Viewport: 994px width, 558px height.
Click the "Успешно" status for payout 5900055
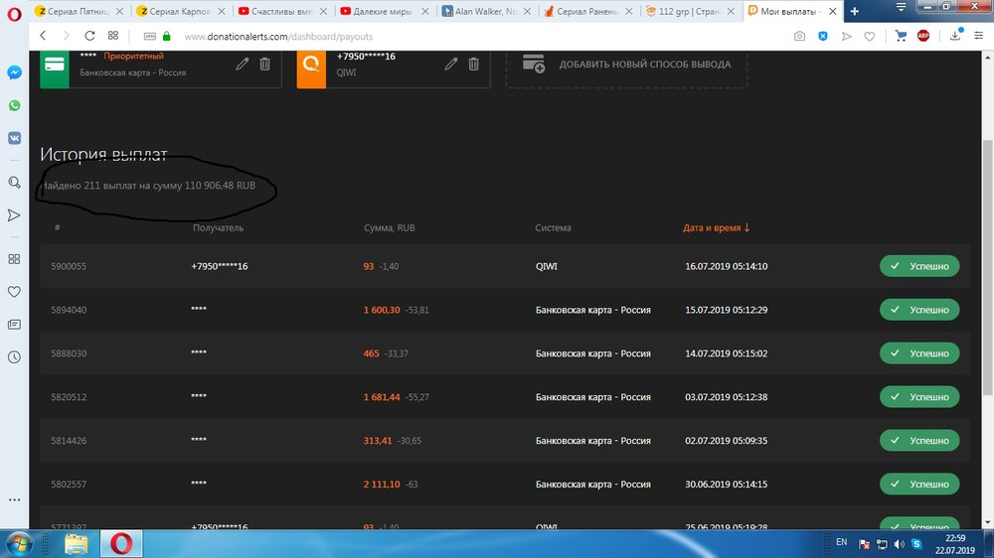click(919, 266)
